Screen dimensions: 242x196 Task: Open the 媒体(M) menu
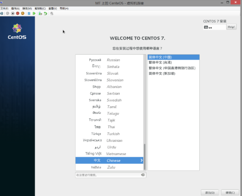[x=27, y=8]
